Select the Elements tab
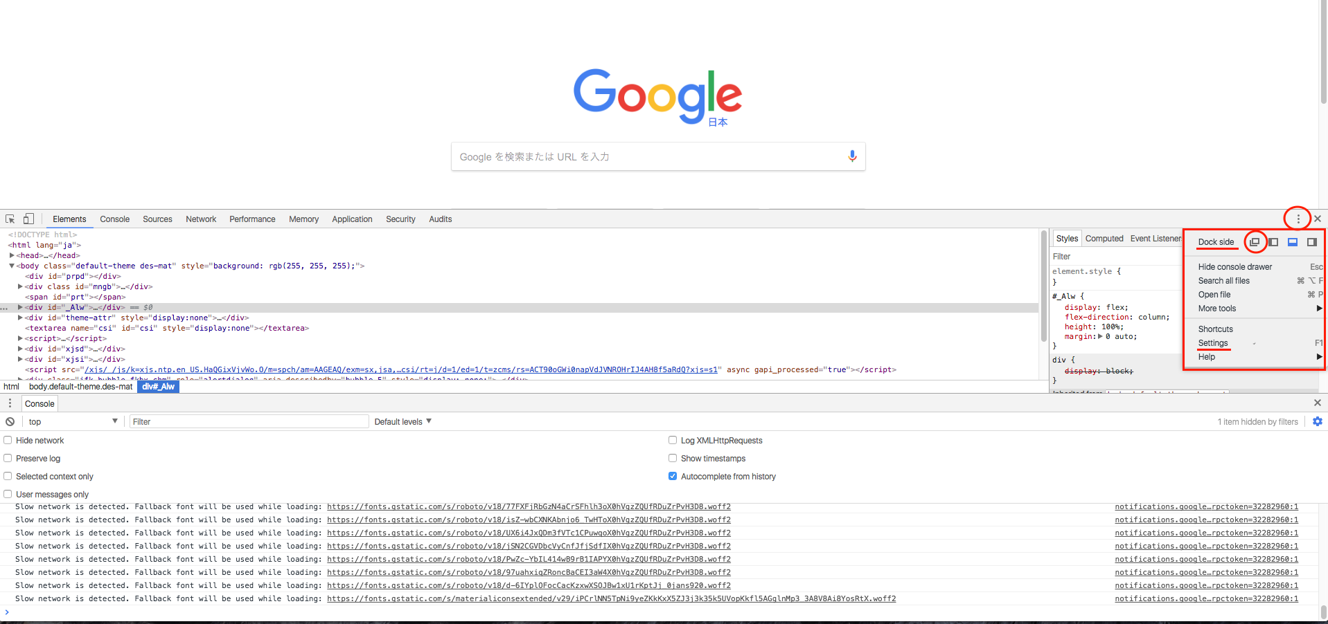Image resolution: width=1328 pixels, height=624 pixels. [69, 219]
